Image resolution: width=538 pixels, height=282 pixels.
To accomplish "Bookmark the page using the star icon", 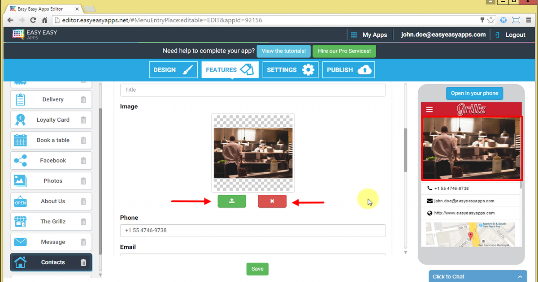I will [x=490, y=20].
